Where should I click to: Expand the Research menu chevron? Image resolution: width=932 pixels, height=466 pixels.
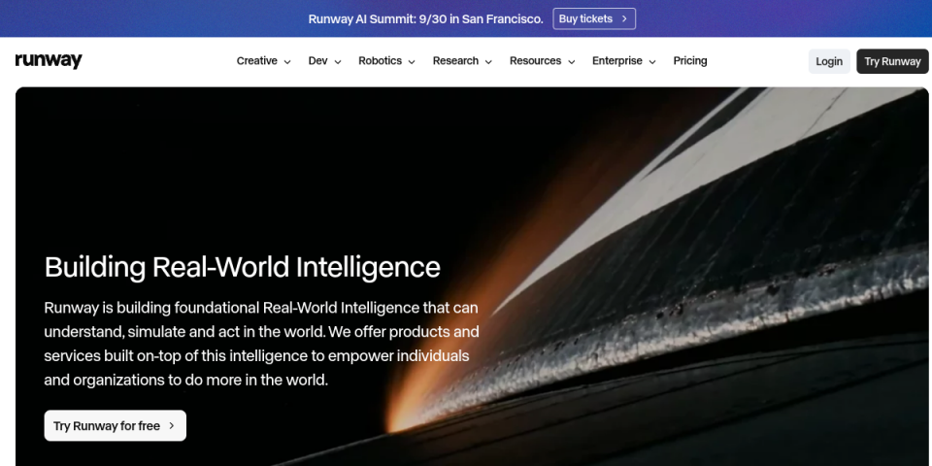click(x=488, y=62)
